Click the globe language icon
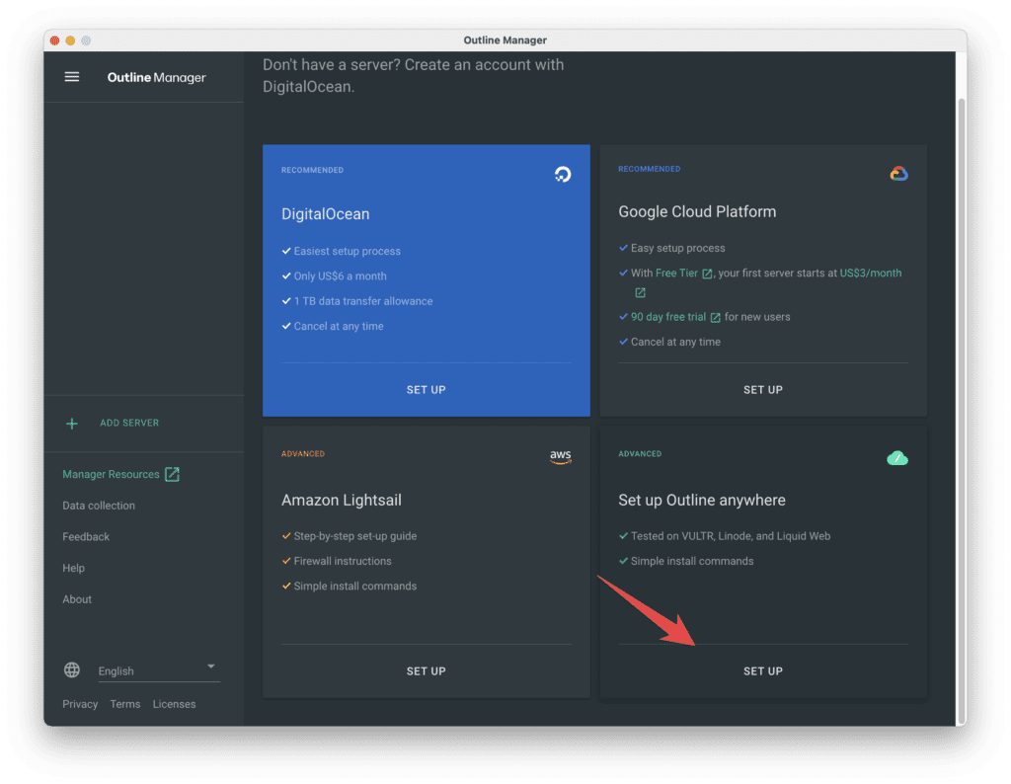The width and height of the screenshot is (1011, 784). [72, 669]
